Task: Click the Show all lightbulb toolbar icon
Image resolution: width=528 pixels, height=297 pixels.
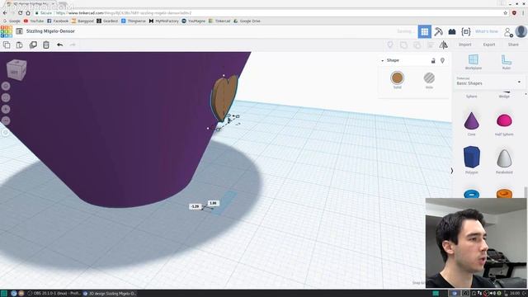Action: (x=390, y=45)
